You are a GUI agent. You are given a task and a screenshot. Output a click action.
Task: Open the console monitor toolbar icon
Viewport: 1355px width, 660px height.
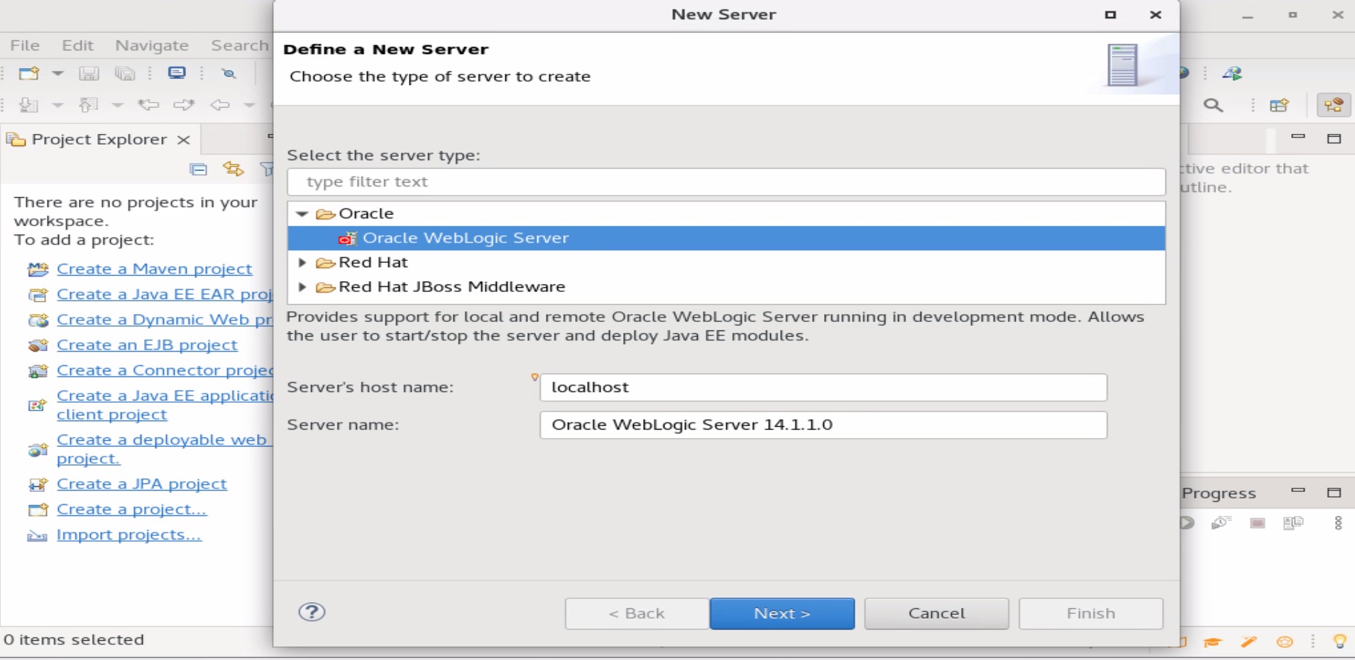177,74
